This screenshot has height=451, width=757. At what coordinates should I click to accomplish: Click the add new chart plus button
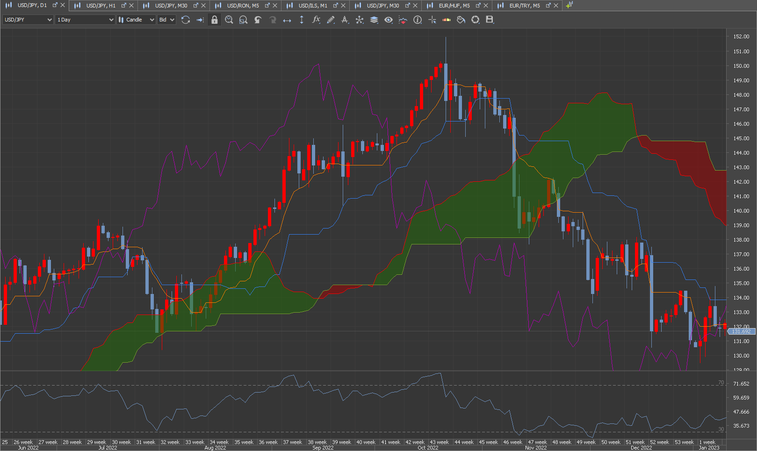point(569,5)
